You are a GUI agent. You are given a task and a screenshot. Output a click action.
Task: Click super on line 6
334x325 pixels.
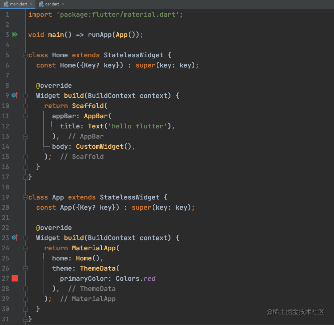point(146,65)
